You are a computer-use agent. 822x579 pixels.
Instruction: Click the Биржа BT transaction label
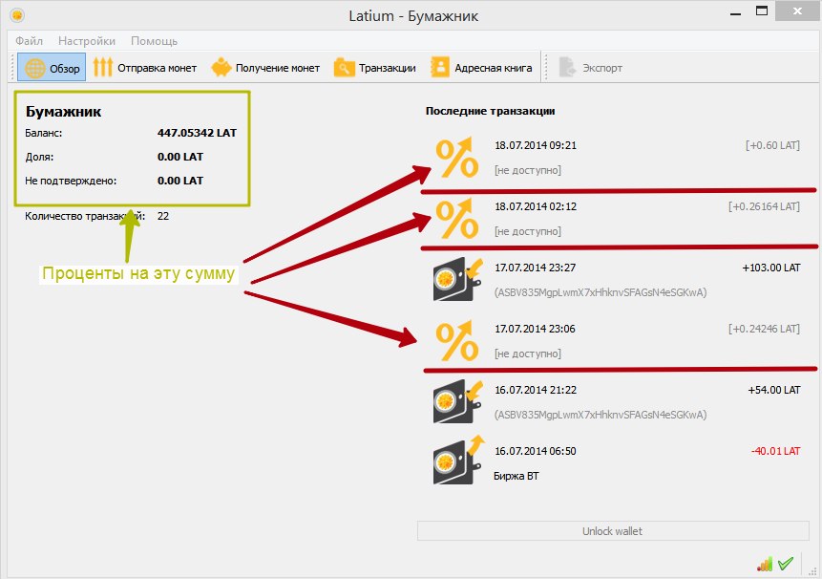[x=516, y=476]
